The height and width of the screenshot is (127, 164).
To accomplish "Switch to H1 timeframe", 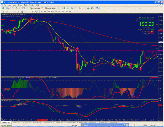I will 56,12.
